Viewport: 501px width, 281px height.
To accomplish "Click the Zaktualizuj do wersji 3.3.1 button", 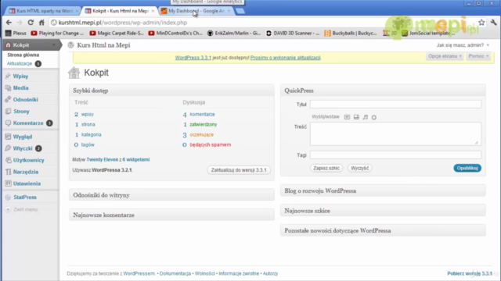I will [x=239, y=170].
